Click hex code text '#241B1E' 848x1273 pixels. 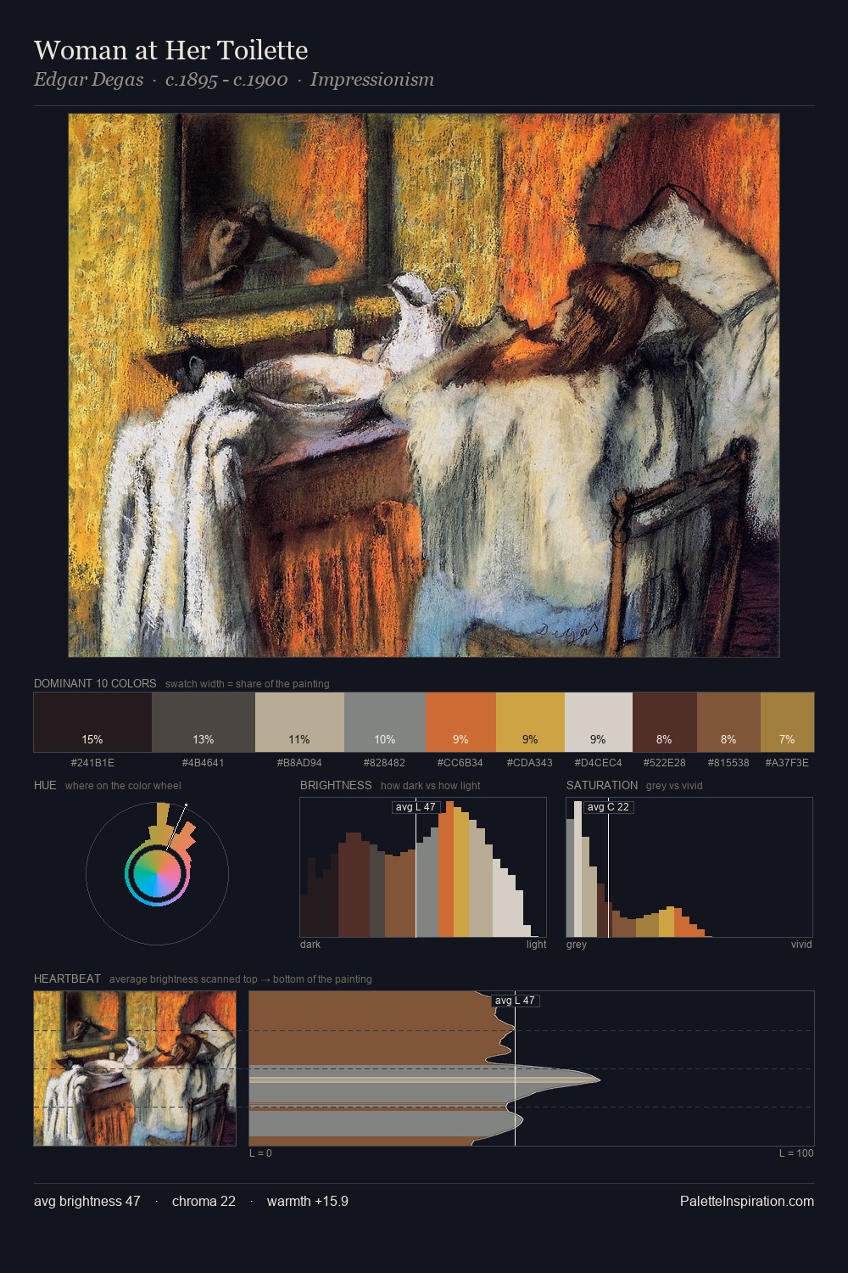(x=92, y=762)
